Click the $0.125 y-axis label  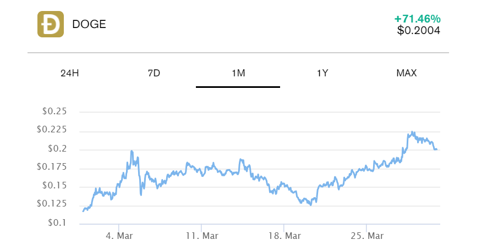click(52, 204)
